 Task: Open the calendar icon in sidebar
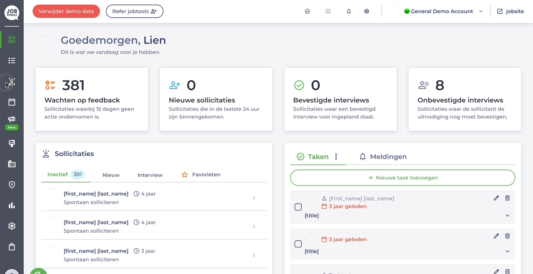[12, 102]
